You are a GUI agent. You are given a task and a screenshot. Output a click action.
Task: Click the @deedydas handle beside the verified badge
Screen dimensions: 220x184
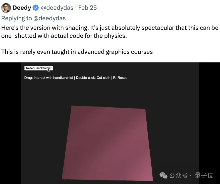point(57,8)
